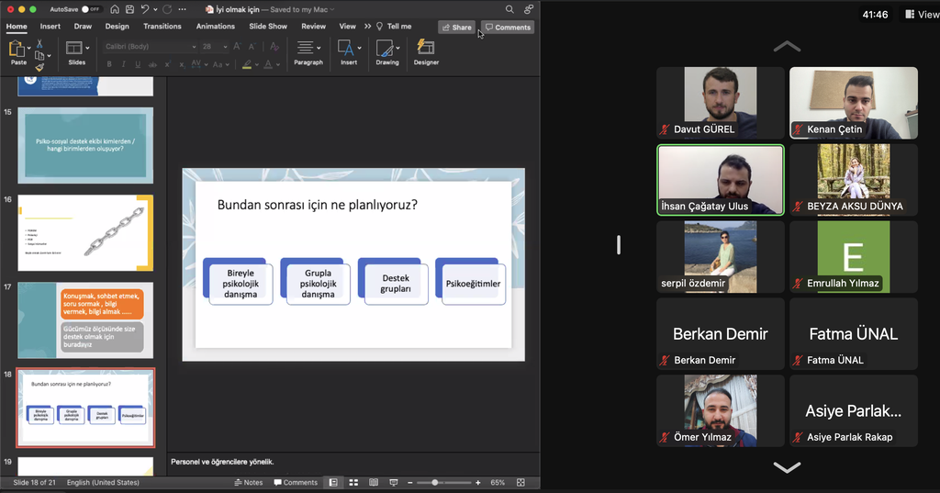This screenshot has height=493, width=940.
Task: Select slide 15 thumbnail
Action: (x=85, y=145)
